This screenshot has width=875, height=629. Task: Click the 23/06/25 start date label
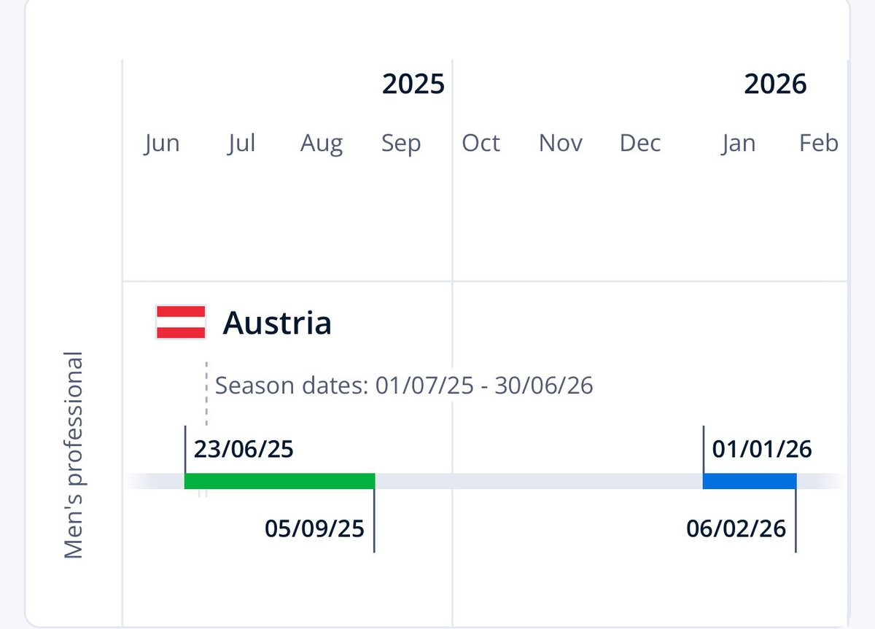pos(244,448)
